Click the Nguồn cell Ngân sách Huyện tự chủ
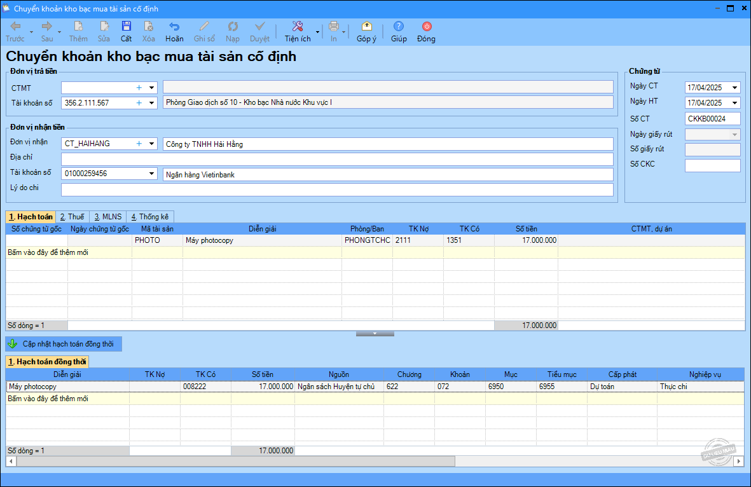Image resolution: width=751 pixels, height=487 pixels. pos(339,387)
